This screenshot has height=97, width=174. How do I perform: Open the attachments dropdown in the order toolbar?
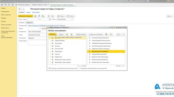53,16
